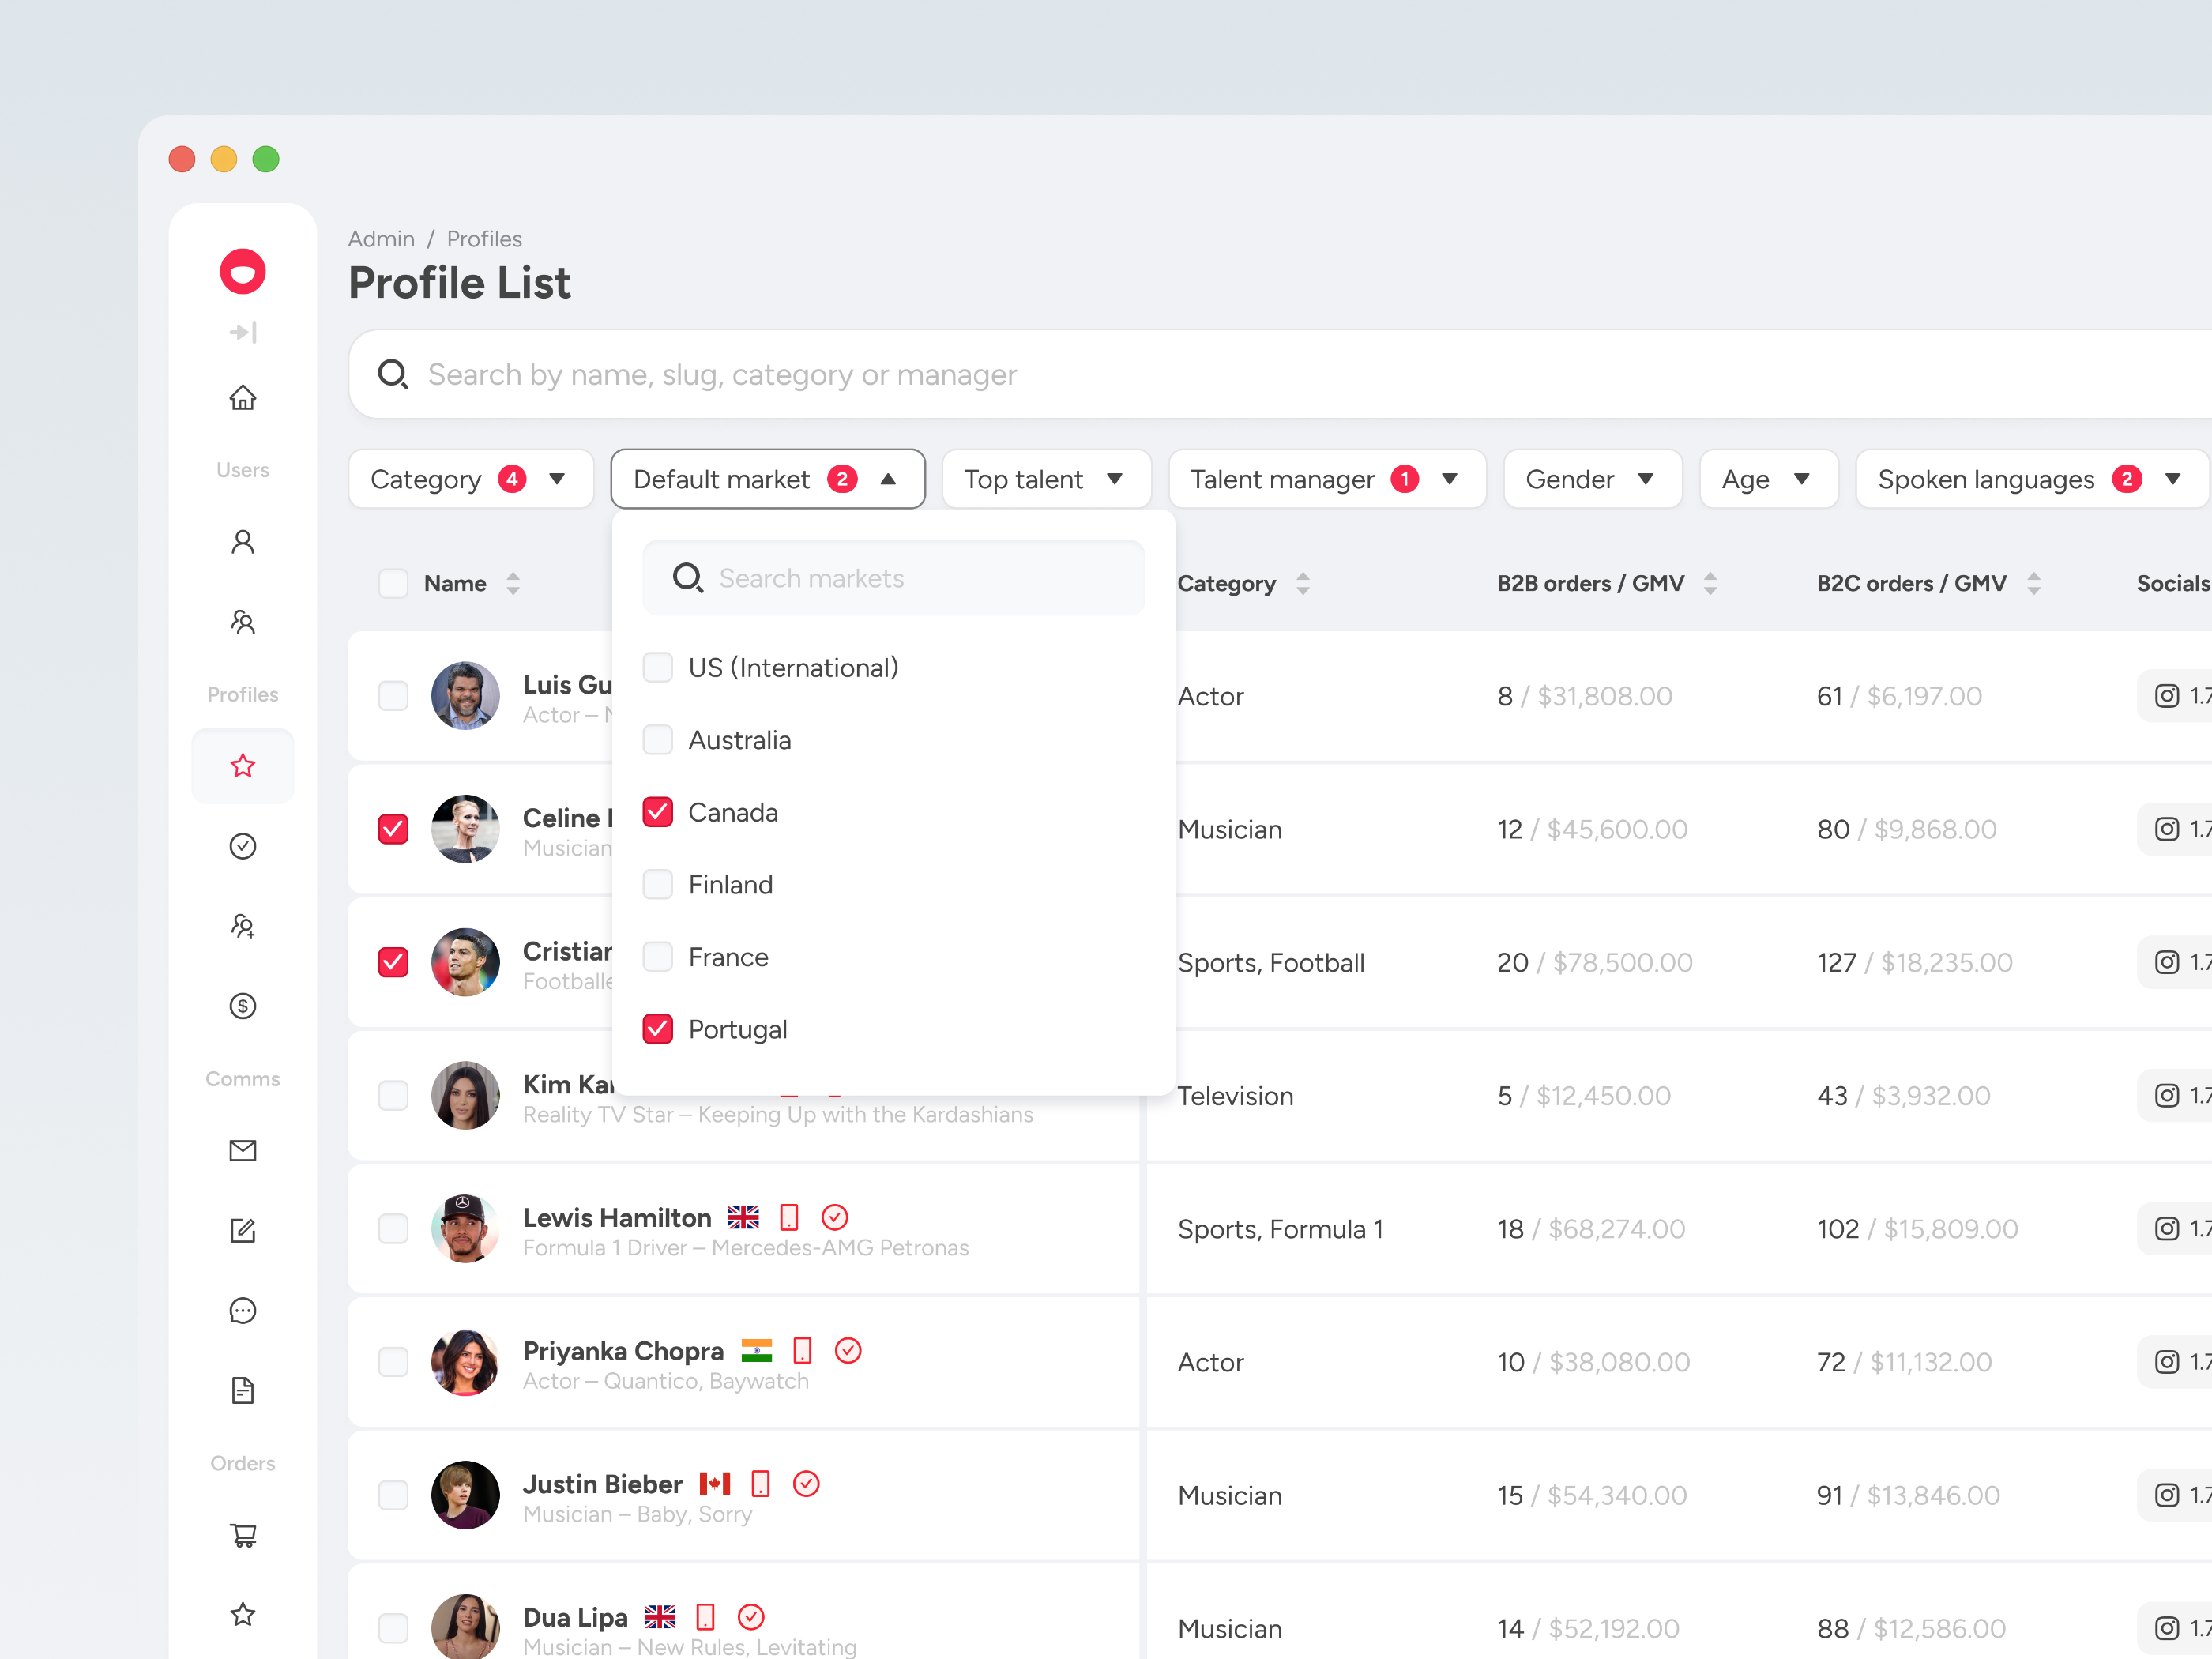Open the Profiles breadcrumb link
This screenshot has height=1659, width=2212.
click(484, 239)
